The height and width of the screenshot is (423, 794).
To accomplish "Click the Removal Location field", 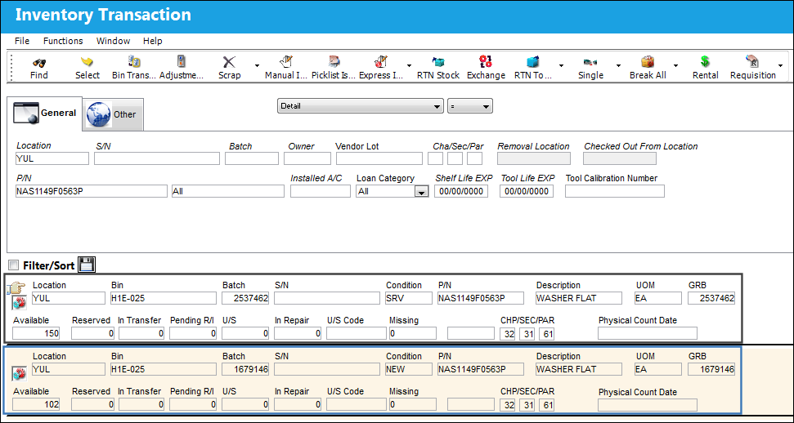I will (534, 158).
